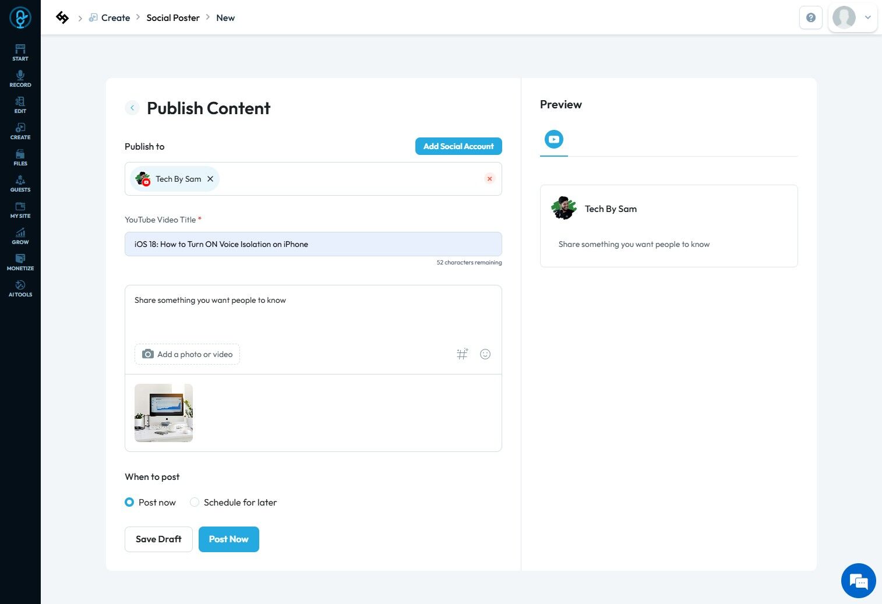Open the Guests section in sidebar
Image resolution: width=882 pixels, height=604 pixels.
click(20, 183)
